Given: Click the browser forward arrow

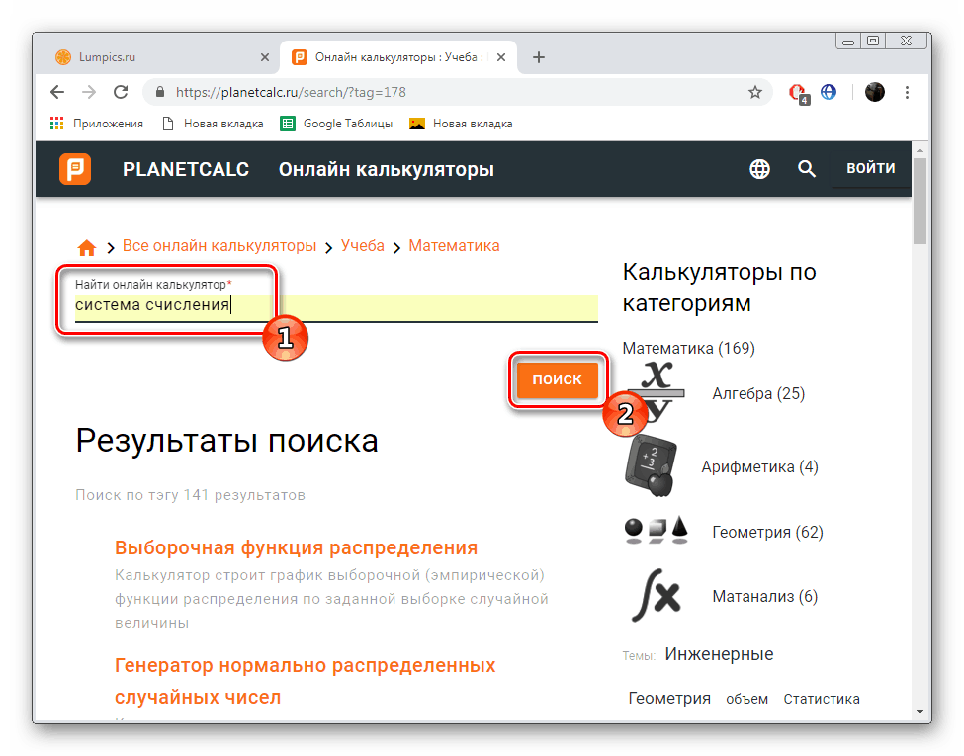Looking at the screenshot, I should (89, 92).
